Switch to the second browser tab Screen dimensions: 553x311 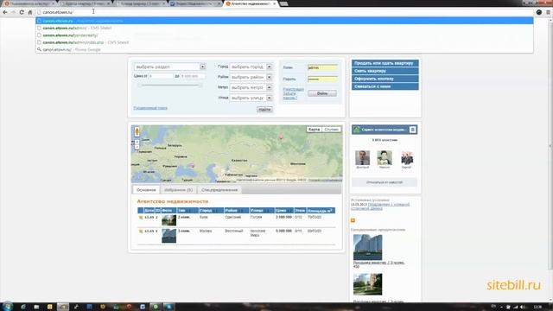coord(85,3)
